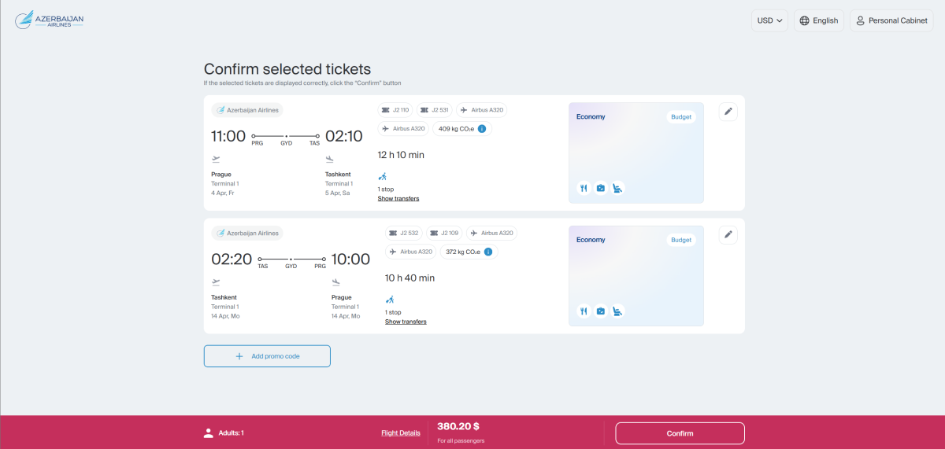The width and height of the screenshot is (945, 449).
Task: Open the English language selector
Action: pyautogui.click(x=819, y=20)
